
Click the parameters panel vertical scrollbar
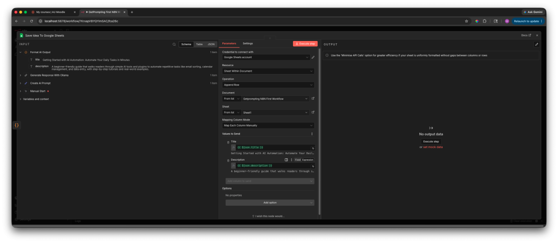319,130
